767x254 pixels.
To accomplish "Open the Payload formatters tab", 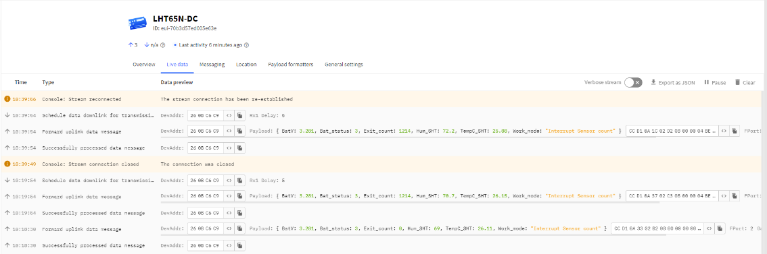I will [x=291, y=65].
